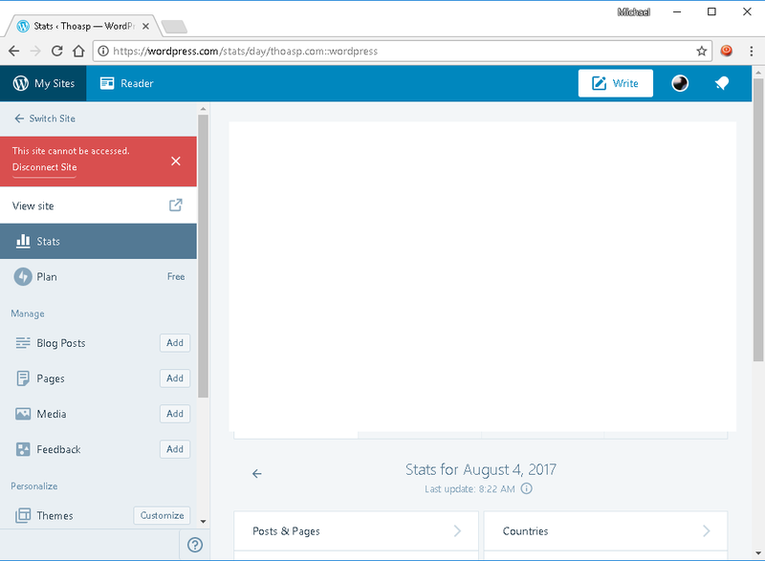The image size is (765, 561).
Task: Click the info icon next to Last update
Action: (x=527, y=488)
